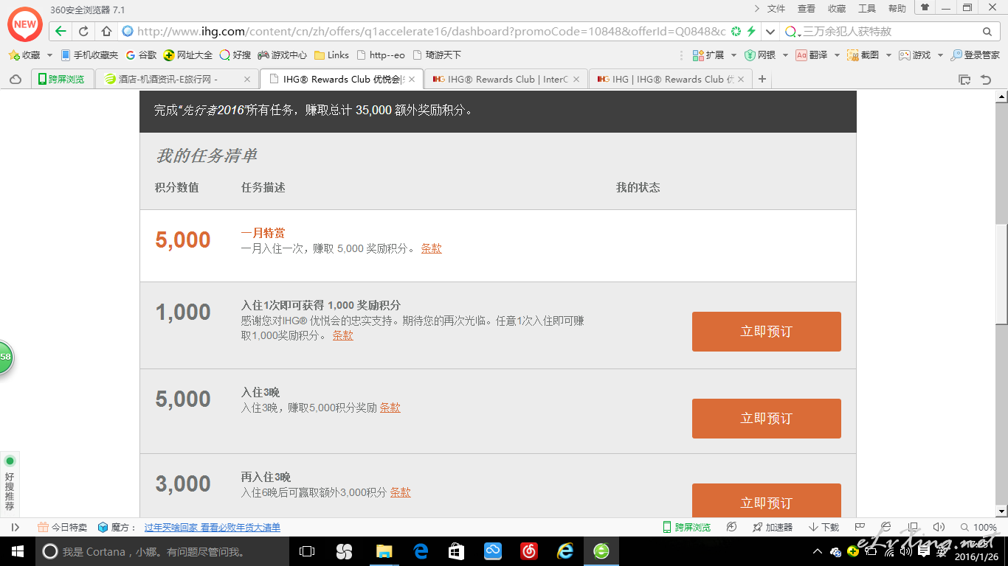Open the 查看 menu

[807, 9]
